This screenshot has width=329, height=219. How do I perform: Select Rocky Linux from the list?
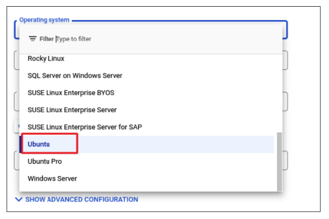[147, 59]
